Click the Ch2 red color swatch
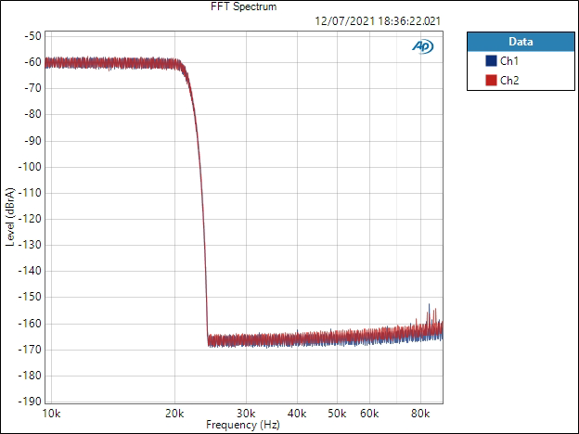 point(491,80)
